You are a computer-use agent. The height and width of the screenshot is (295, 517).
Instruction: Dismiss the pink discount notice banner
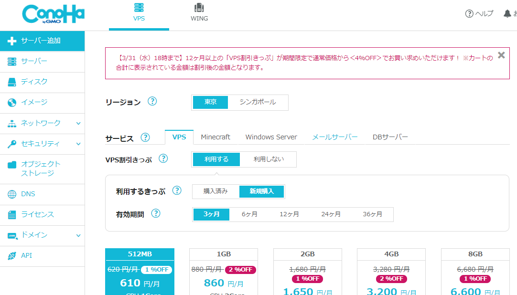click(x=501, y=55)
